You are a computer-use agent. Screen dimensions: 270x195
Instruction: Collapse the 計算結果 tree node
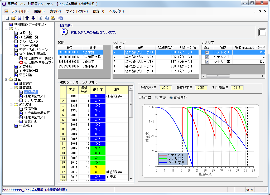(11, 88)
